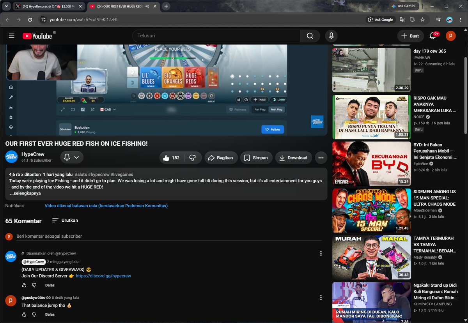468x323 pixels.
Task: Open the translate page icon
Action: tap(402, 19)
